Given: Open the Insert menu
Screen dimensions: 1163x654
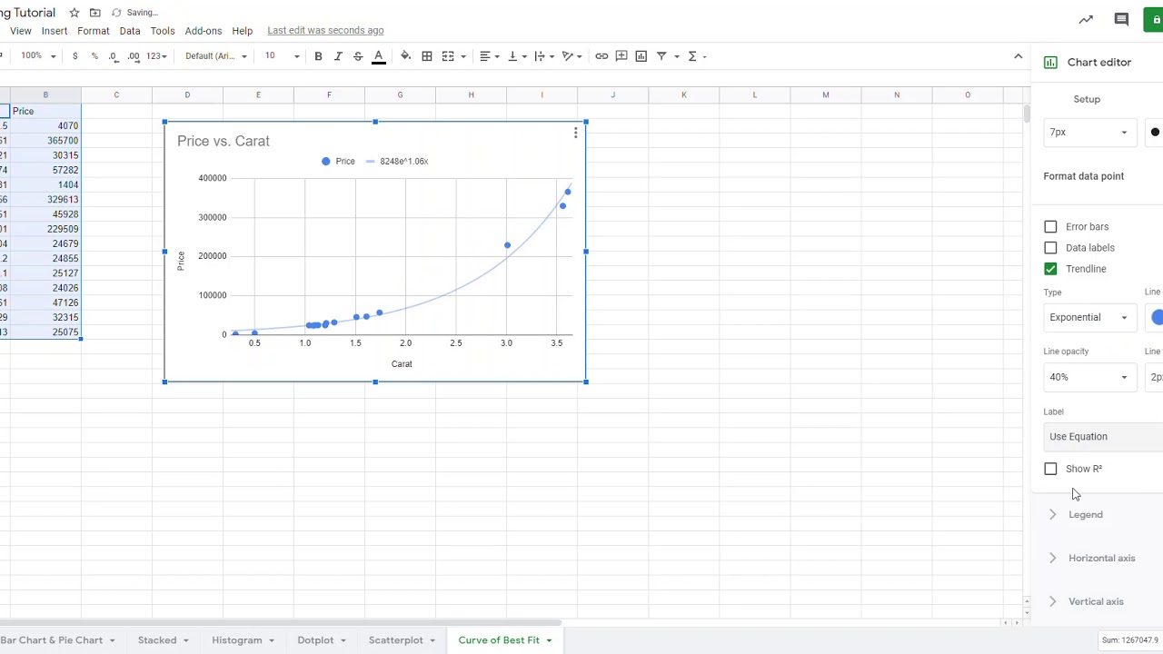Looking at the screenshot, I should (x=55, y=31).
